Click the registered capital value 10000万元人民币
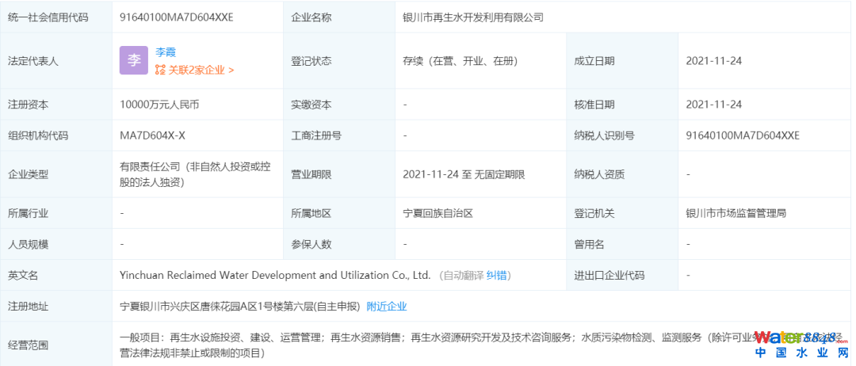The width and height of the screenshot is (856, 366). [159, 105]
